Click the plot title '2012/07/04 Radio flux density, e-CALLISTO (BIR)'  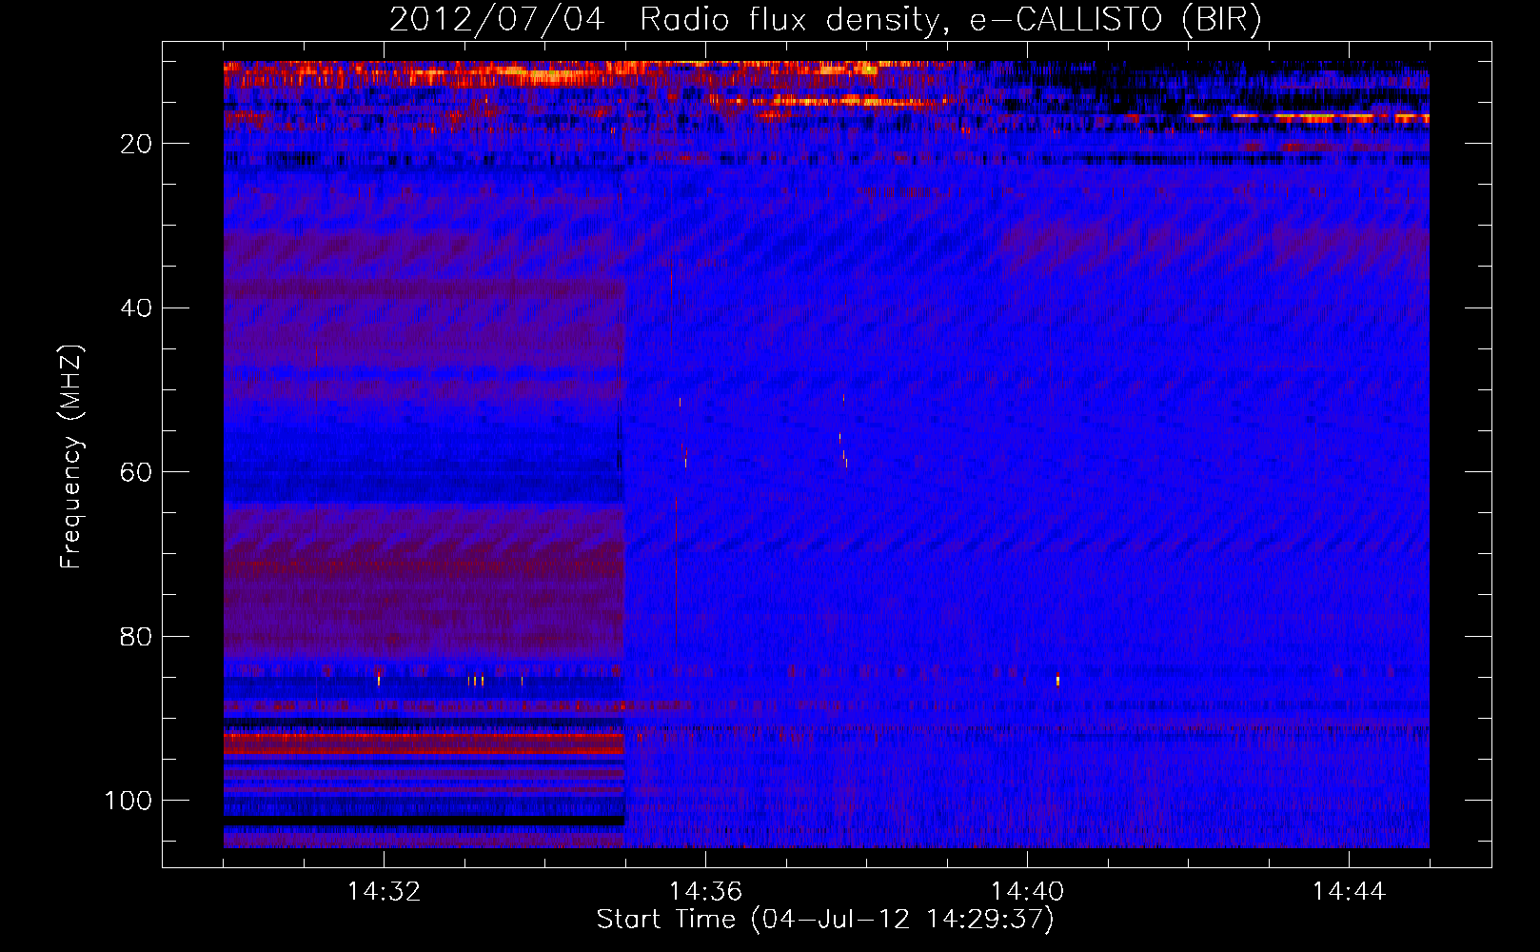pos(825,19)
